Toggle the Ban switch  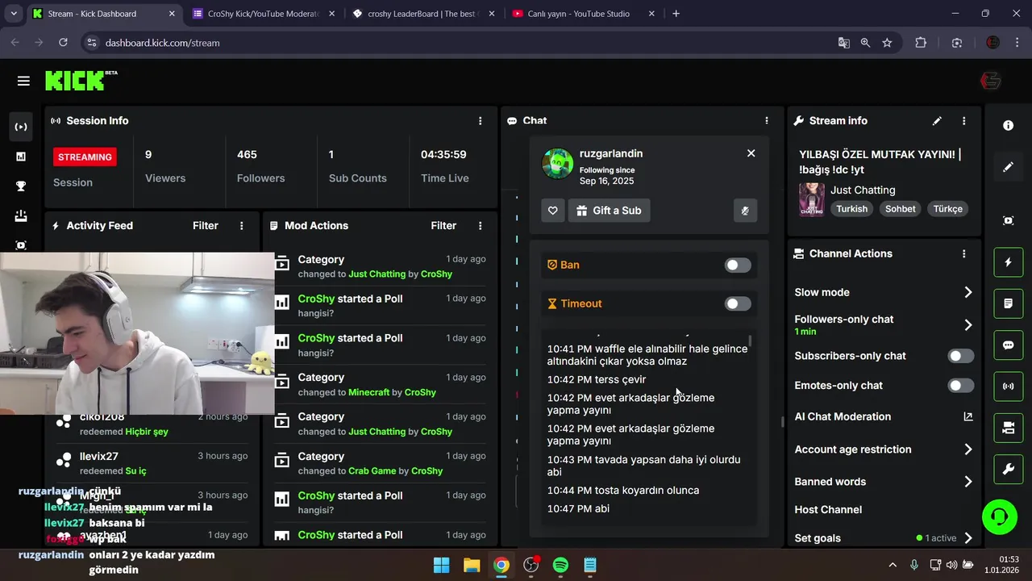(737, 265)
